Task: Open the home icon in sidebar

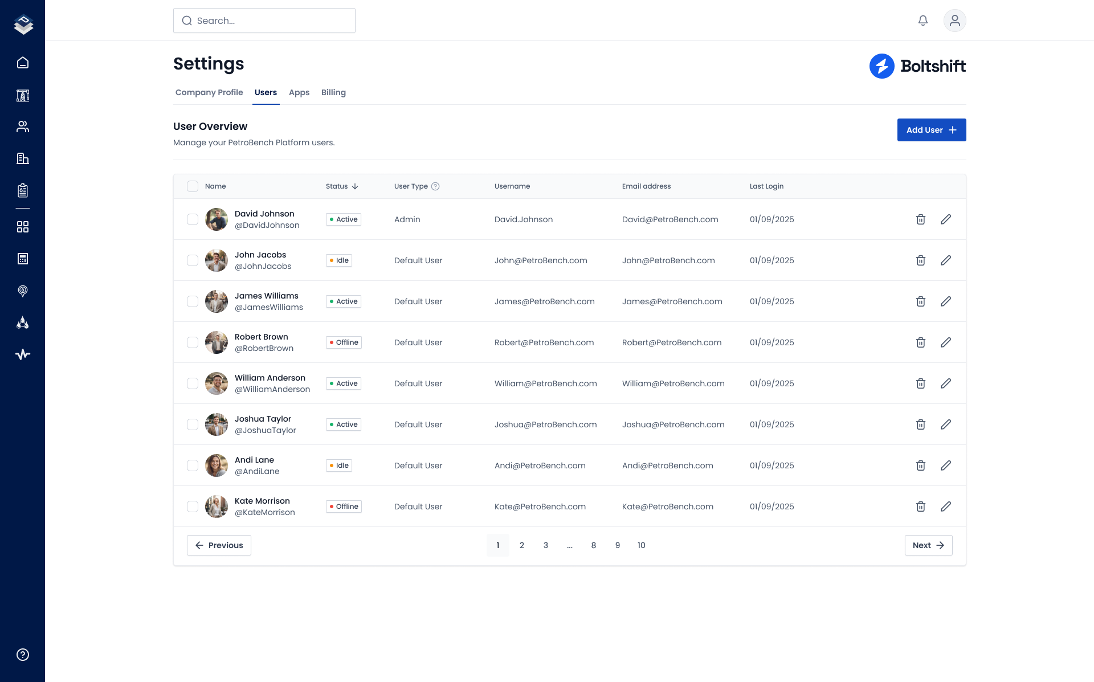Action: click(23, 63)
